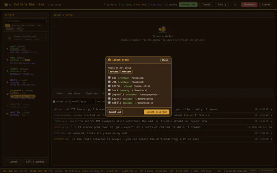The height and width of the screenshot is (173, 277).
Task: Select the search worker name in sidebar
Action: pos(15,104)
